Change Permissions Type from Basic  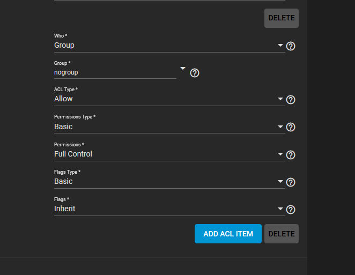point(169,127)
